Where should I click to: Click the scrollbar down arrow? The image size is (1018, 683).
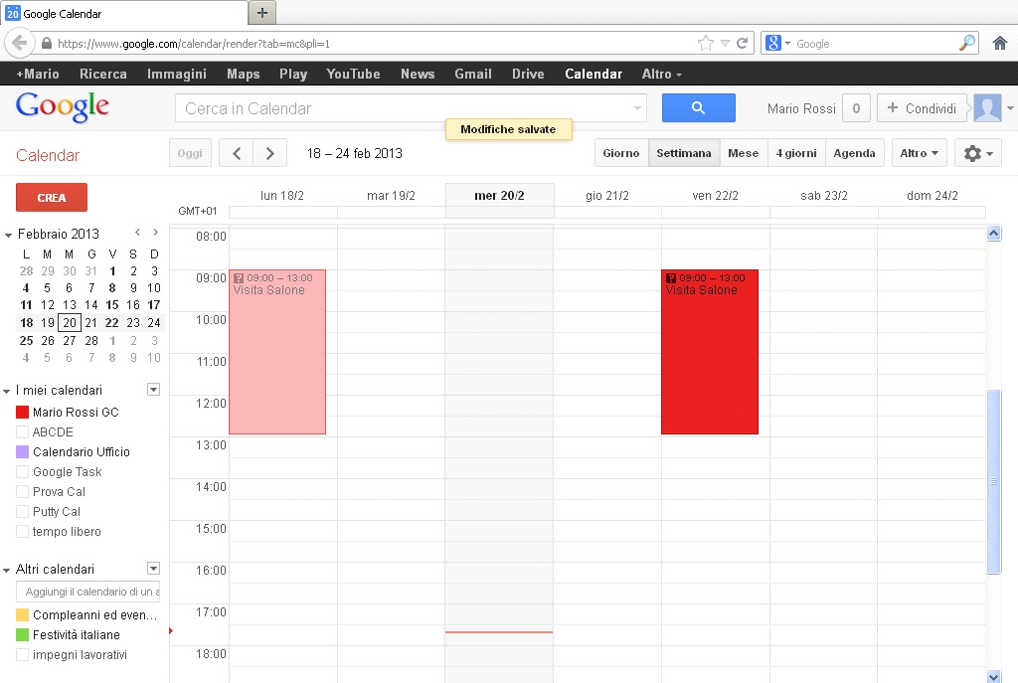(994, 676)
